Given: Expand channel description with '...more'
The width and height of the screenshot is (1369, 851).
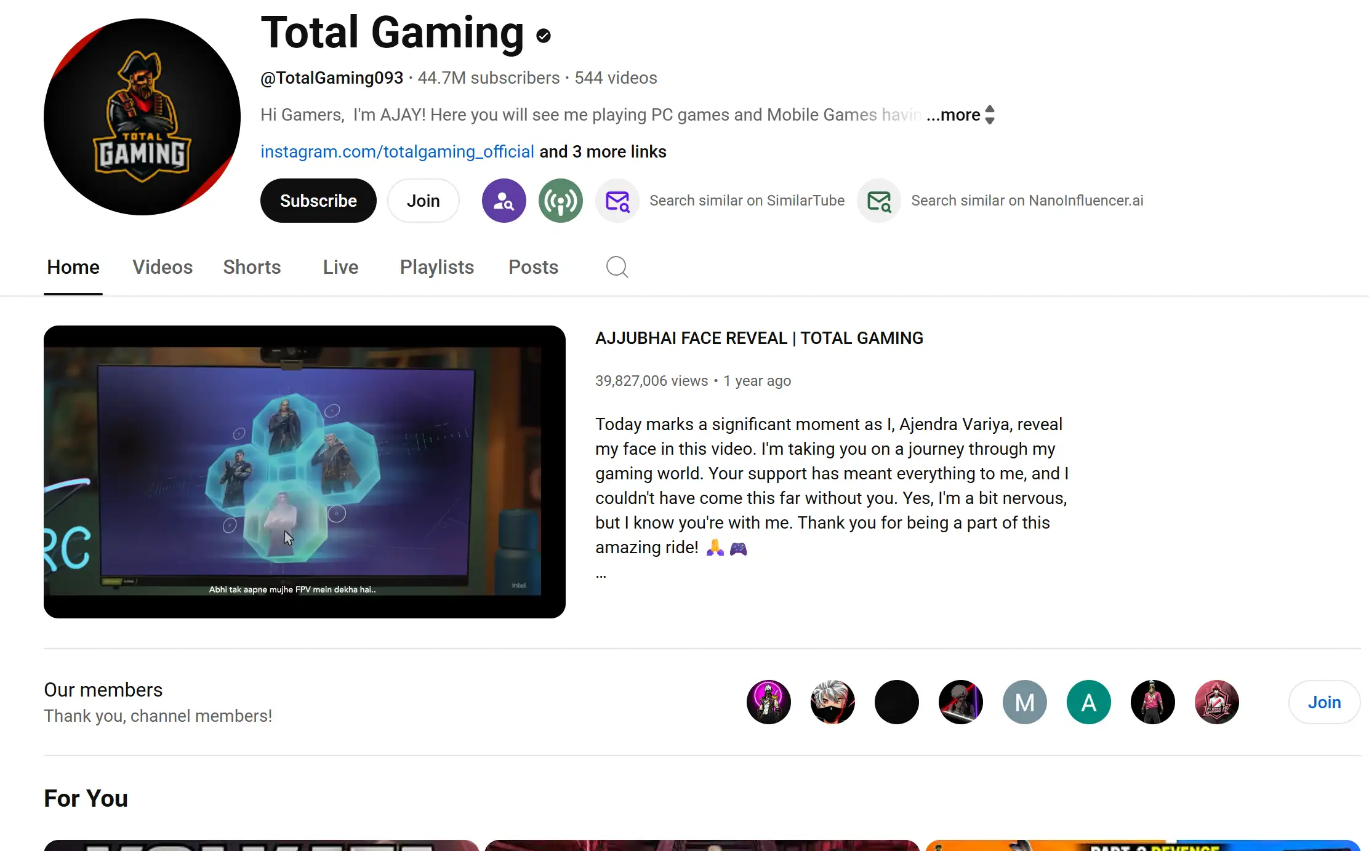Looking at the screenshot, I should [953, 115].
